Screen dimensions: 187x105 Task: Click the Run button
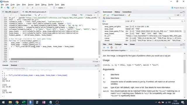point(74,15)
